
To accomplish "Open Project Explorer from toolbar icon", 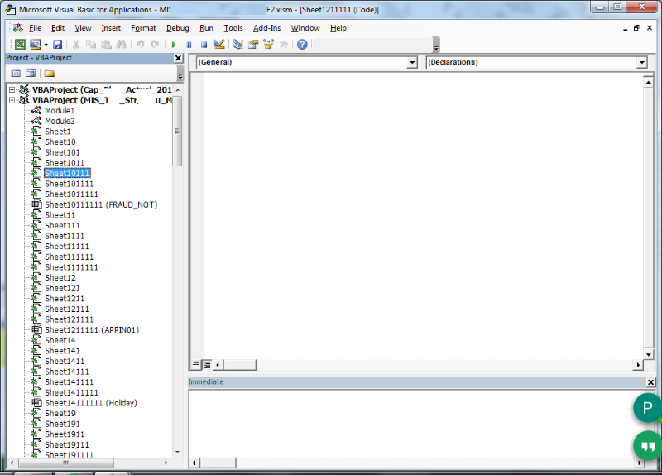I will coord(238,45).
